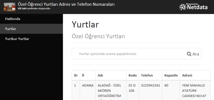Open the Hakkında menu item
This screenshot has height=100, width=214.
pyautogui.click(x=32, y=19)
